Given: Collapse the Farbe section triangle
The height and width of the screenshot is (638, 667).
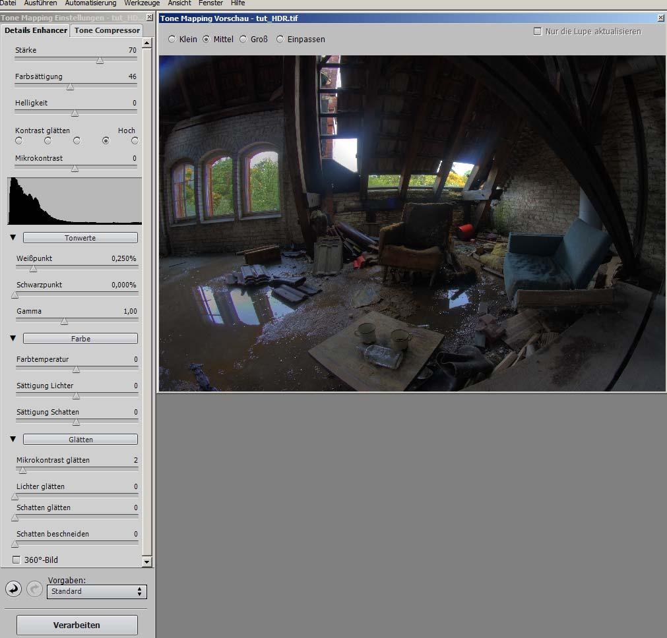Looking at the screenshot, I should point(13,338).
